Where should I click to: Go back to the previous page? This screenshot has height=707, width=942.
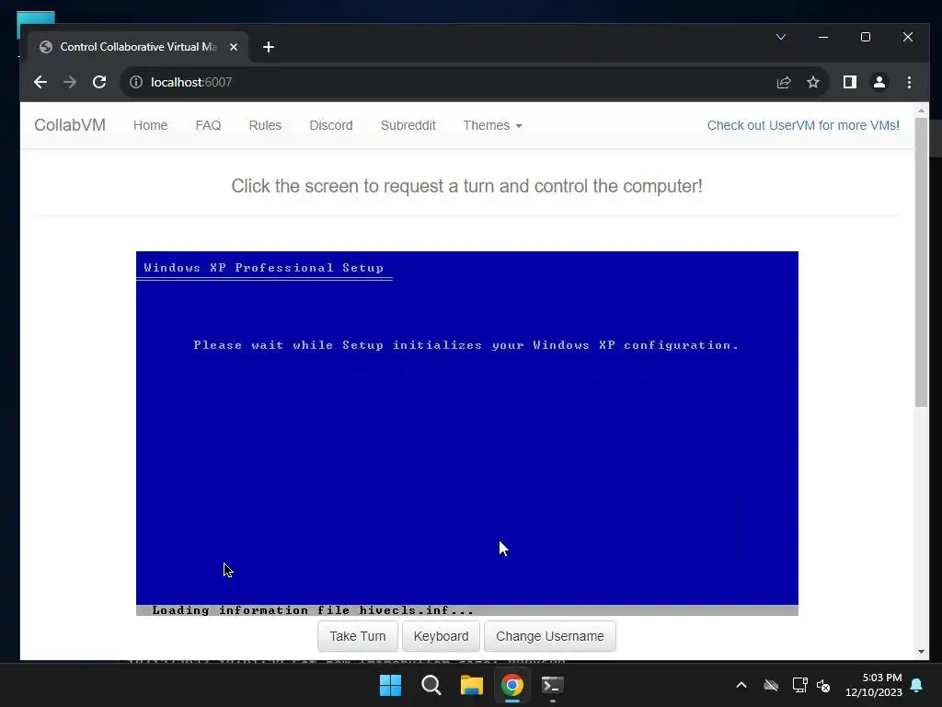click(x=40, y=82)
